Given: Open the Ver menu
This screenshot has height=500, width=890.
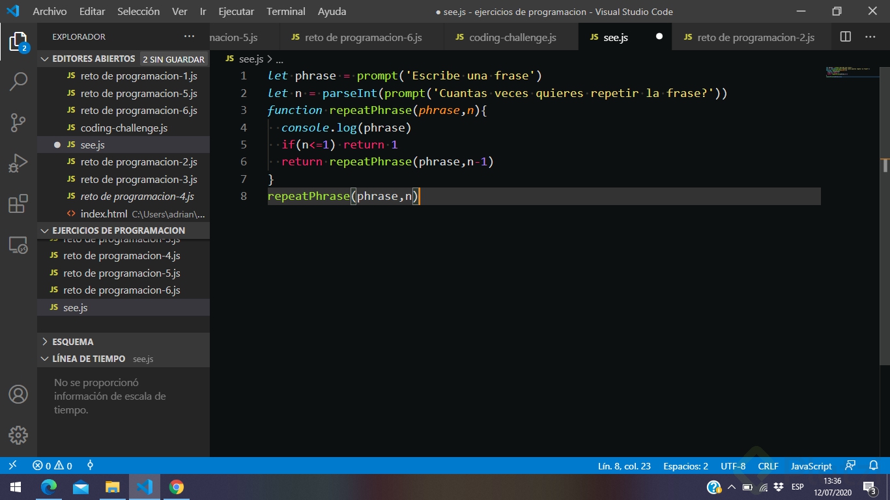Looking at the screenshot, I should [180, 12].
